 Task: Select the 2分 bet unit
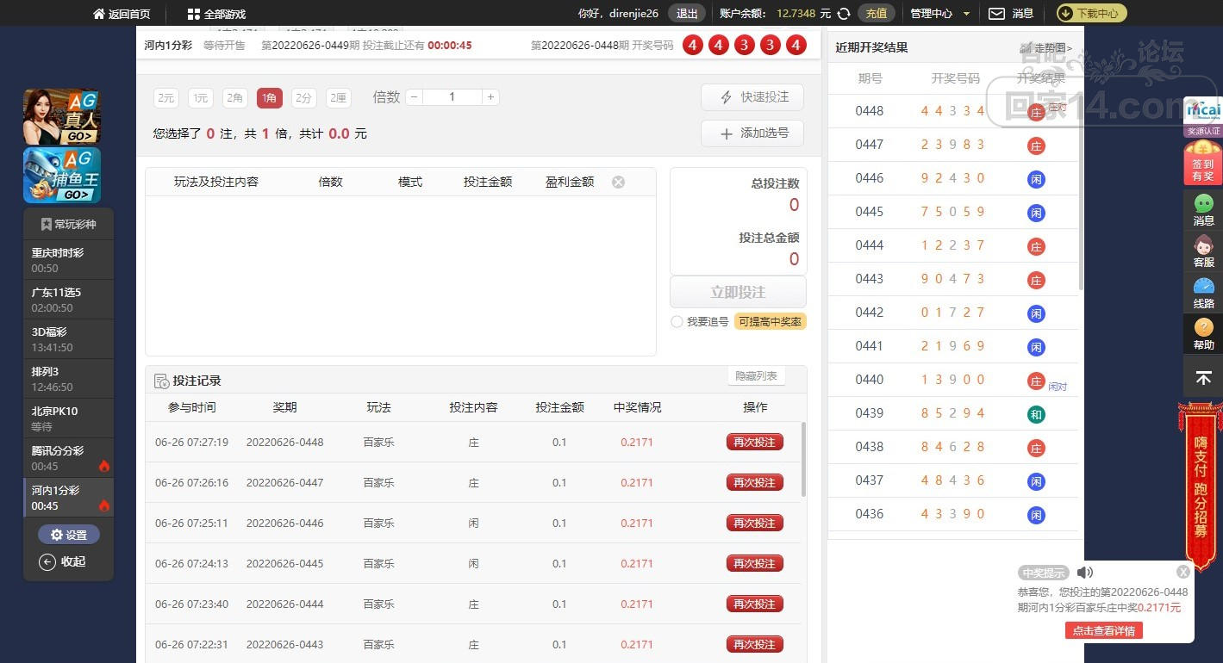(x=303, y=98)
